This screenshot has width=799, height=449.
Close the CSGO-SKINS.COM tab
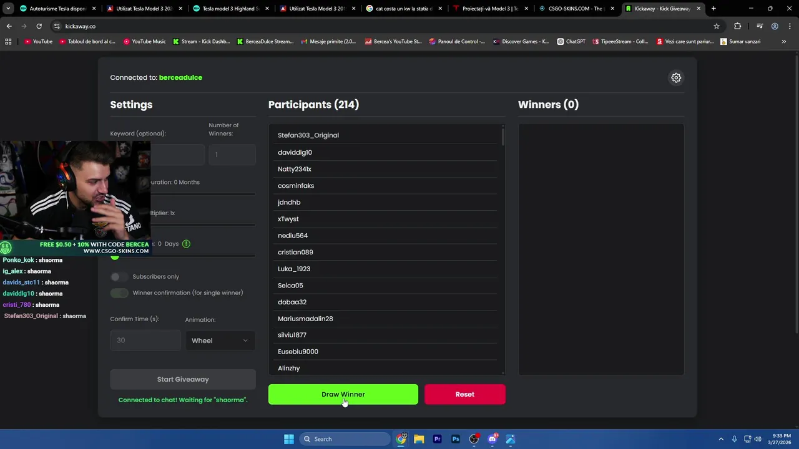[x=612, y=9]
